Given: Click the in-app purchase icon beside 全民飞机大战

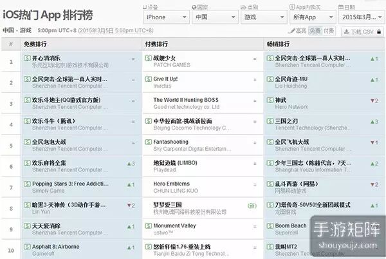Looking at the screenshot, I should point(270,142).
